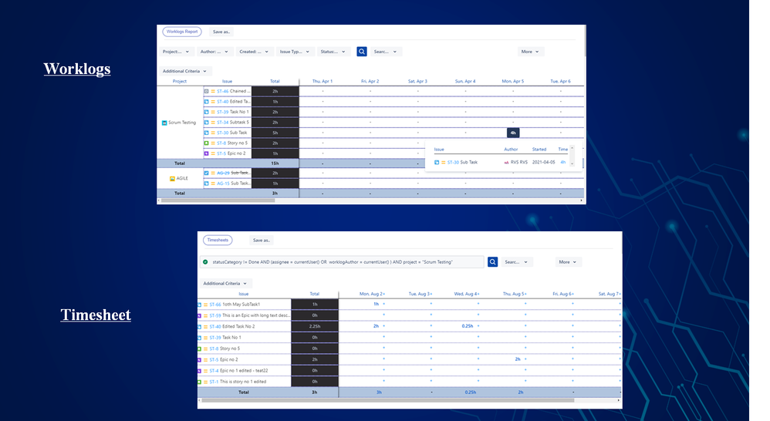The image size is (770, 421).
Task: Open the Issue Type filter dropdown
Action: (295, 52)
